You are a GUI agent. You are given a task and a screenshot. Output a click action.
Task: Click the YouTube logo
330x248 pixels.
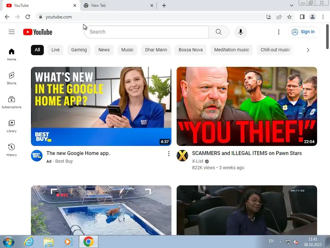click(38, 32)
